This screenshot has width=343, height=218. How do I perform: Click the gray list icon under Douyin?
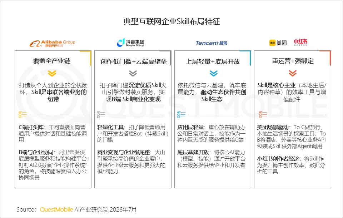(101, 115)
